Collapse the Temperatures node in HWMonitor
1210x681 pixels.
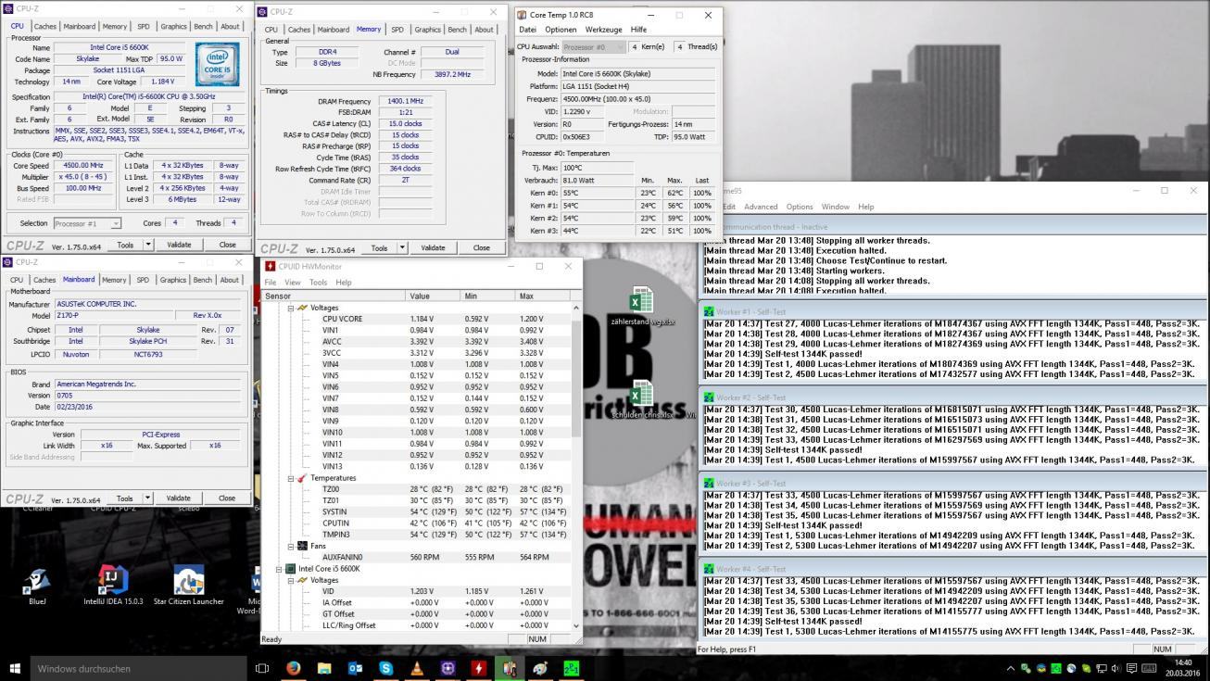pyautogui.click(x=290, y=478)
